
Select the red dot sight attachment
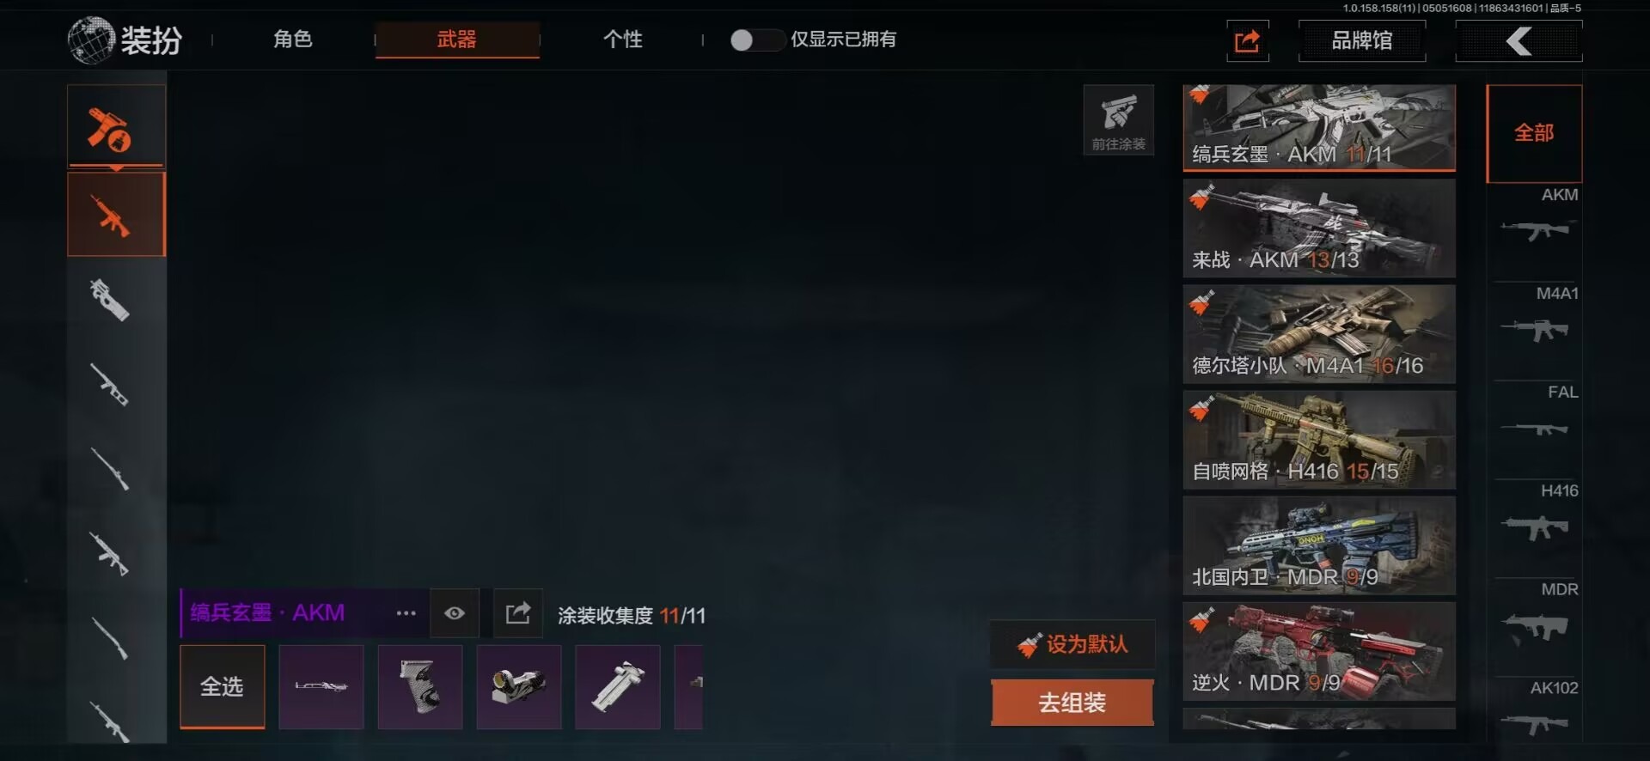click(518, 686)
